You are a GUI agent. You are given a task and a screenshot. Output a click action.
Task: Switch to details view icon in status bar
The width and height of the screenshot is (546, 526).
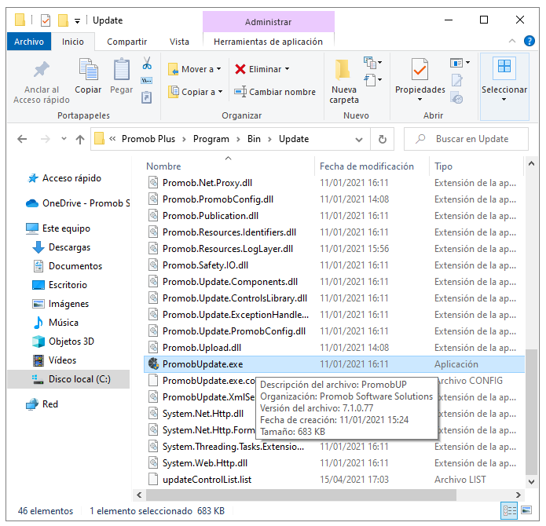click(509, 511)
